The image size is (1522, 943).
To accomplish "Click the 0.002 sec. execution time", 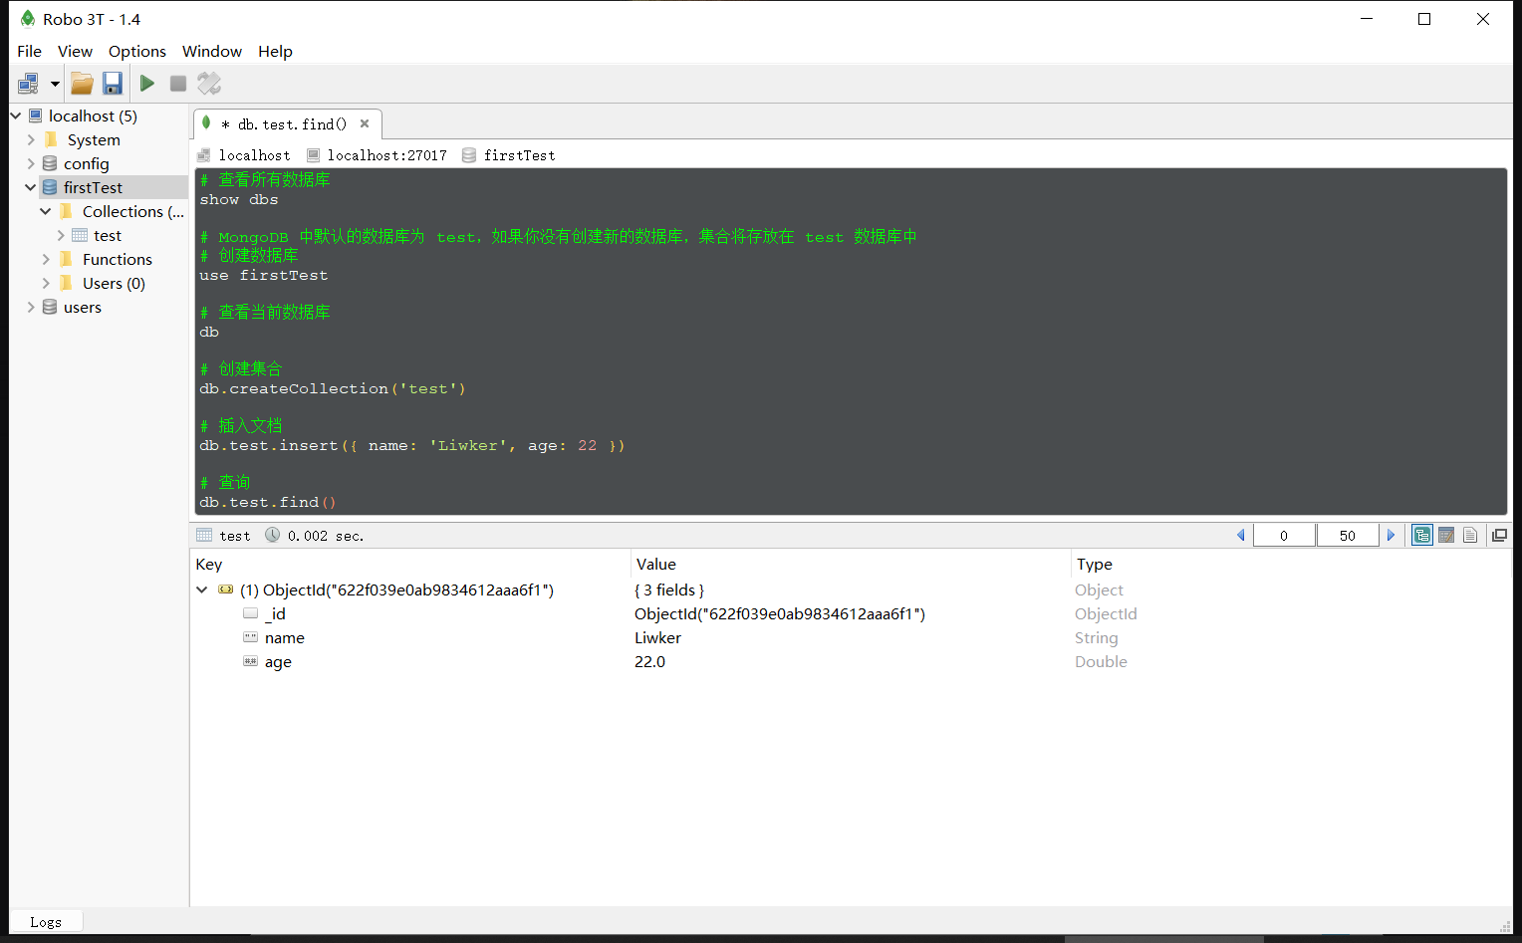I will pyautogui.click(x=326, y=536).
